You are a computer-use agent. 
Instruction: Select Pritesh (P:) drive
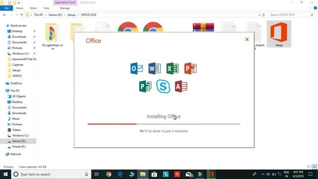(x=19, y=147)
